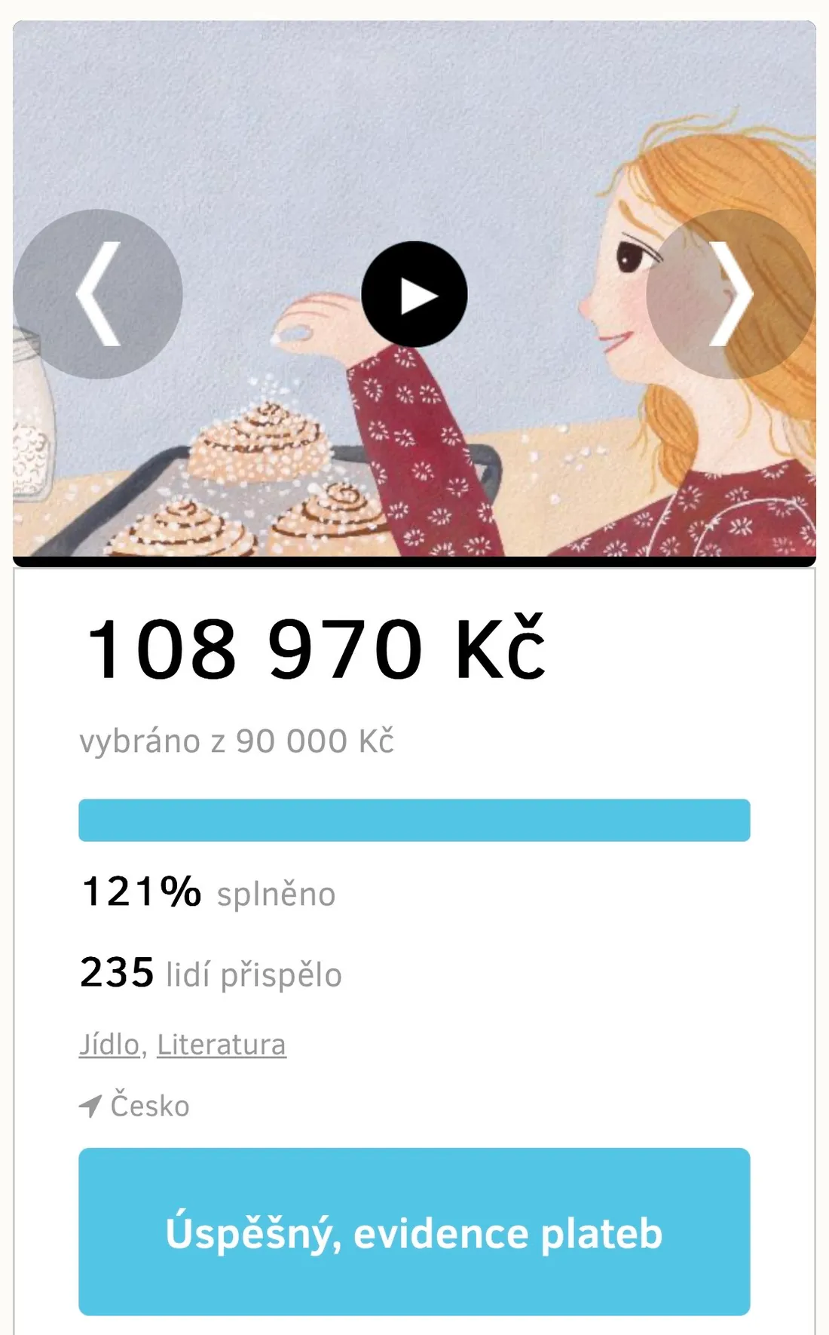Open the Literatura category link
829x1335 pixels.
point(222,1045)
